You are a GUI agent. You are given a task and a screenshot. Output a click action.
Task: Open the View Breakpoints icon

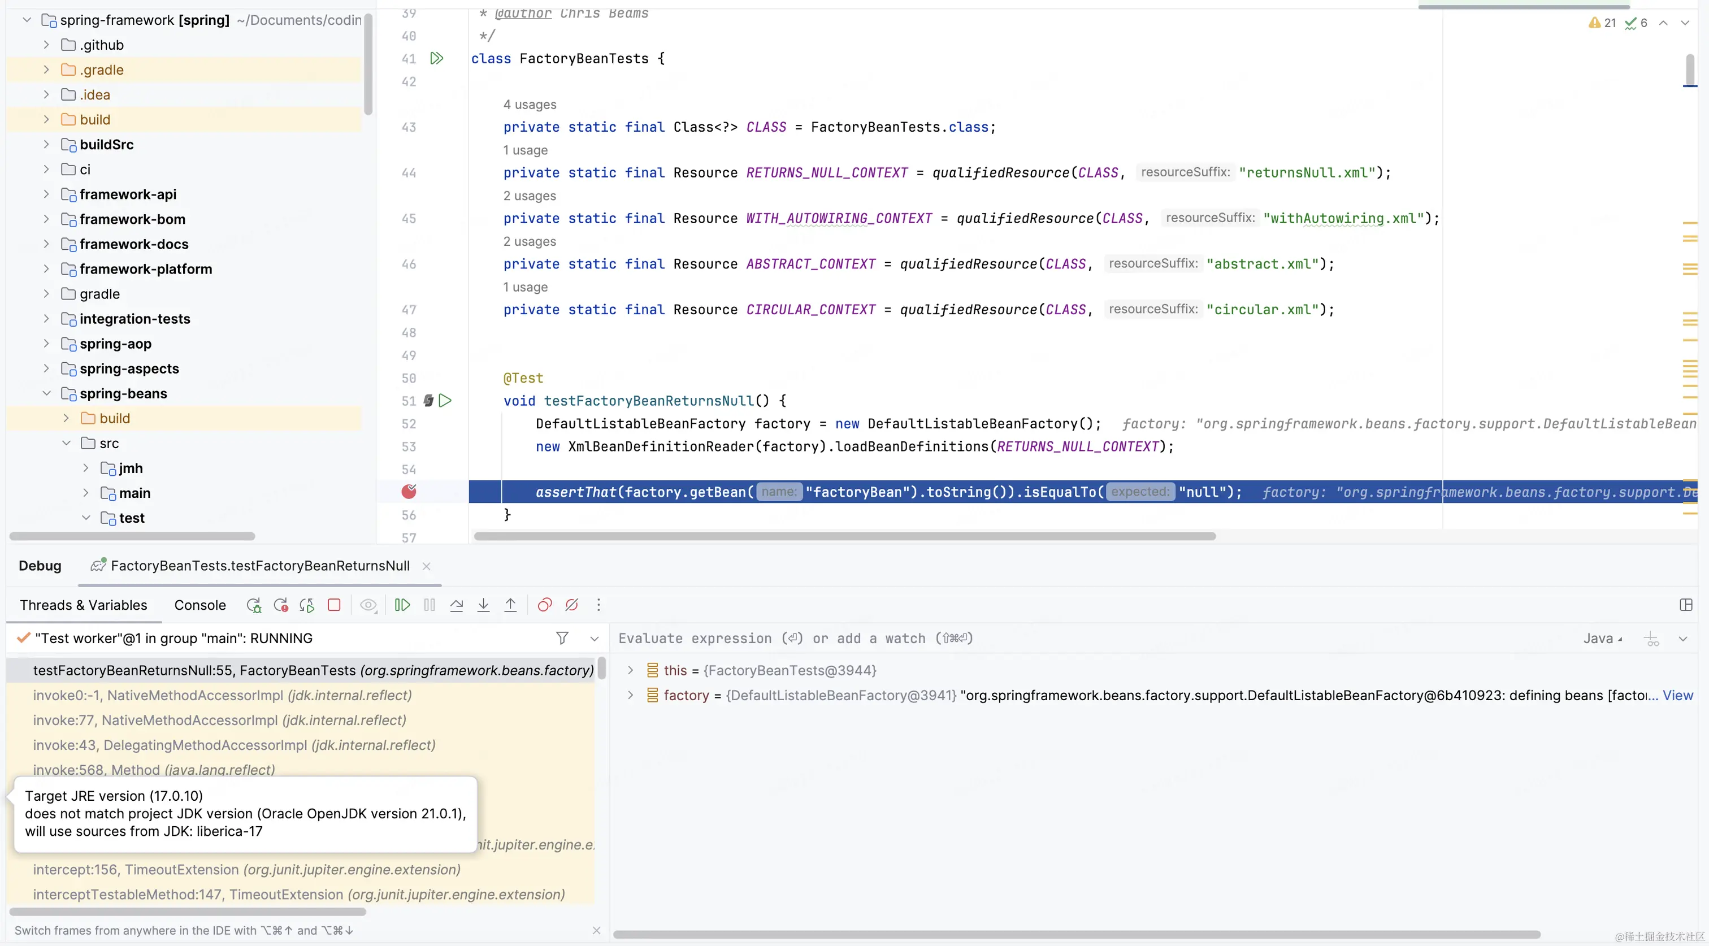[x=545, y=605]
